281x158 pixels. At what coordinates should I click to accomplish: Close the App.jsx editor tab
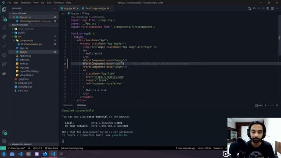tap(77, 8)
